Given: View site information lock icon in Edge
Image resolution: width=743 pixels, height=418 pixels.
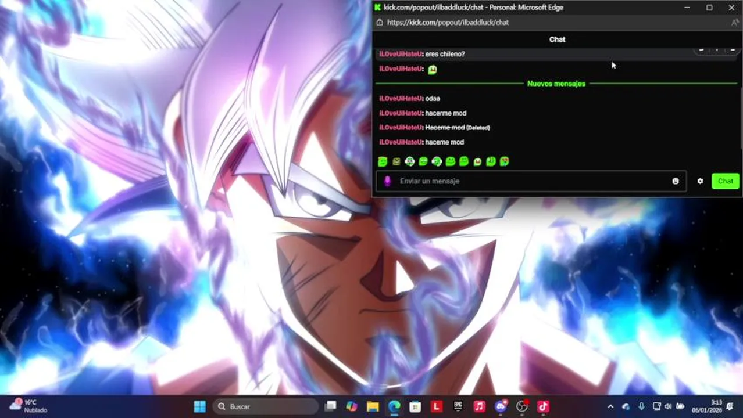Looking at the screenshot, I should click(x=379, y=23).
